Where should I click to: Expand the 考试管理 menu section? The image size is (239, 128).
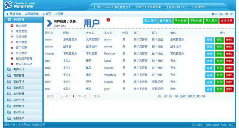pos(23,75)
